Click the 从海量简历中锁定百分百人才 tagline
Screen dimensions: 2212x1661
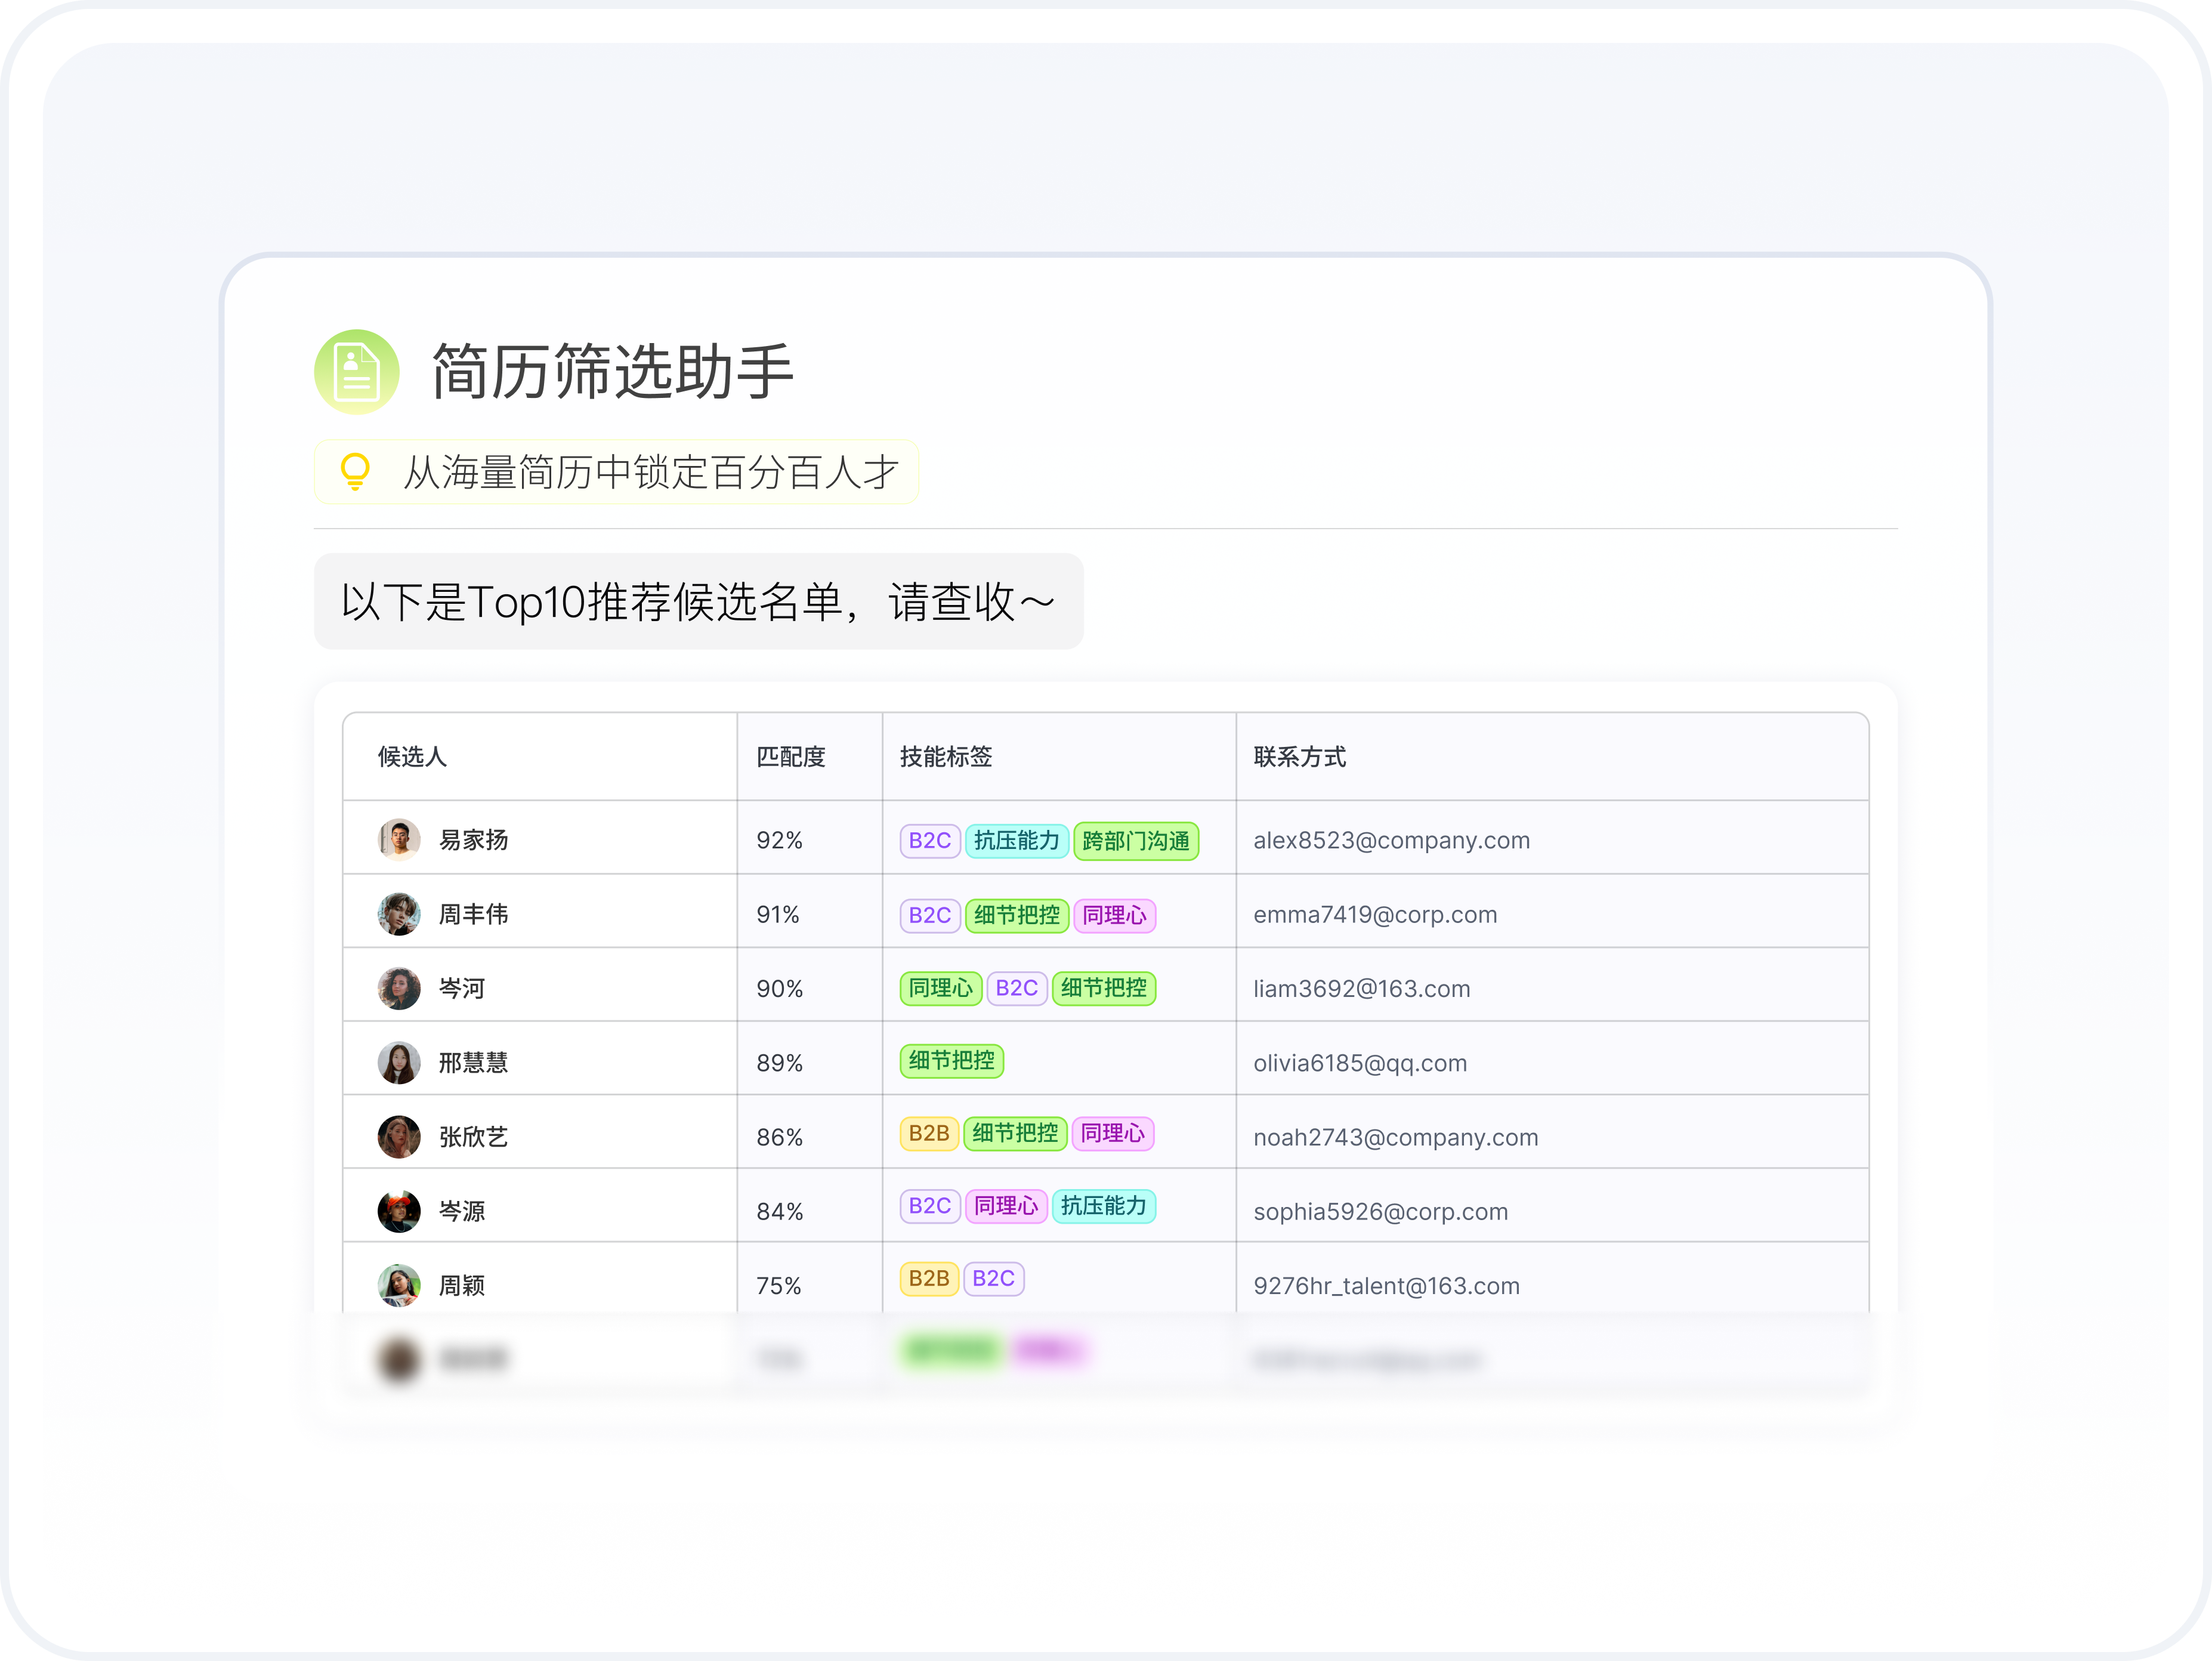click(651, 472)
